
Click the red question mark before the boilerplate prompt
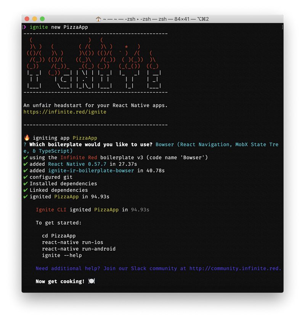coord(24,144)
